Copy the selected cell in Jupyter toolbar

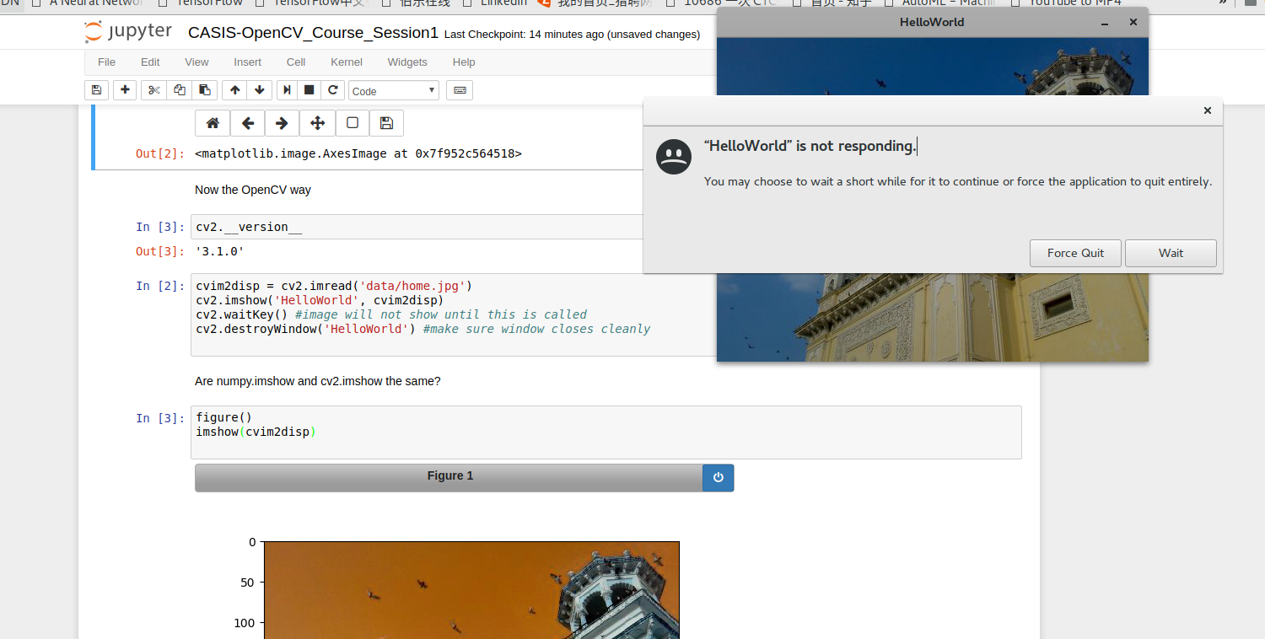click(x=179, y=90)
